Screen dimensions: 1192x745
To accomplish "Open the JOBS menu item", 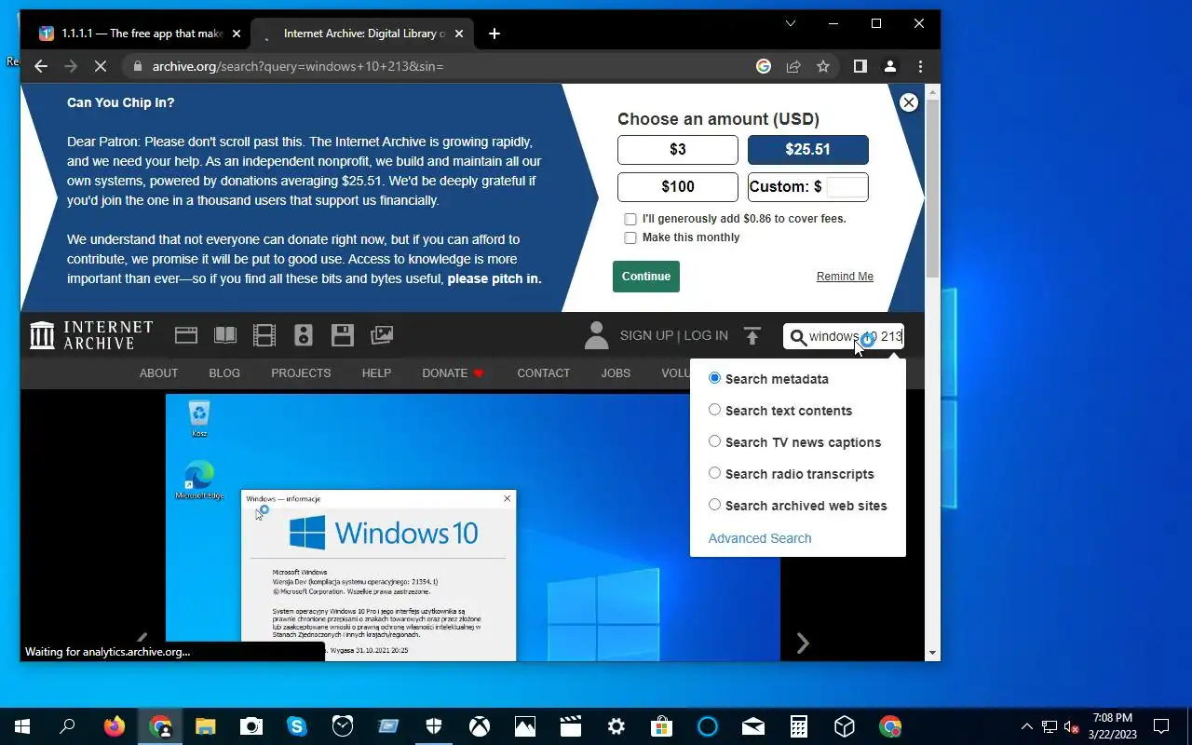I will (616, 372).
